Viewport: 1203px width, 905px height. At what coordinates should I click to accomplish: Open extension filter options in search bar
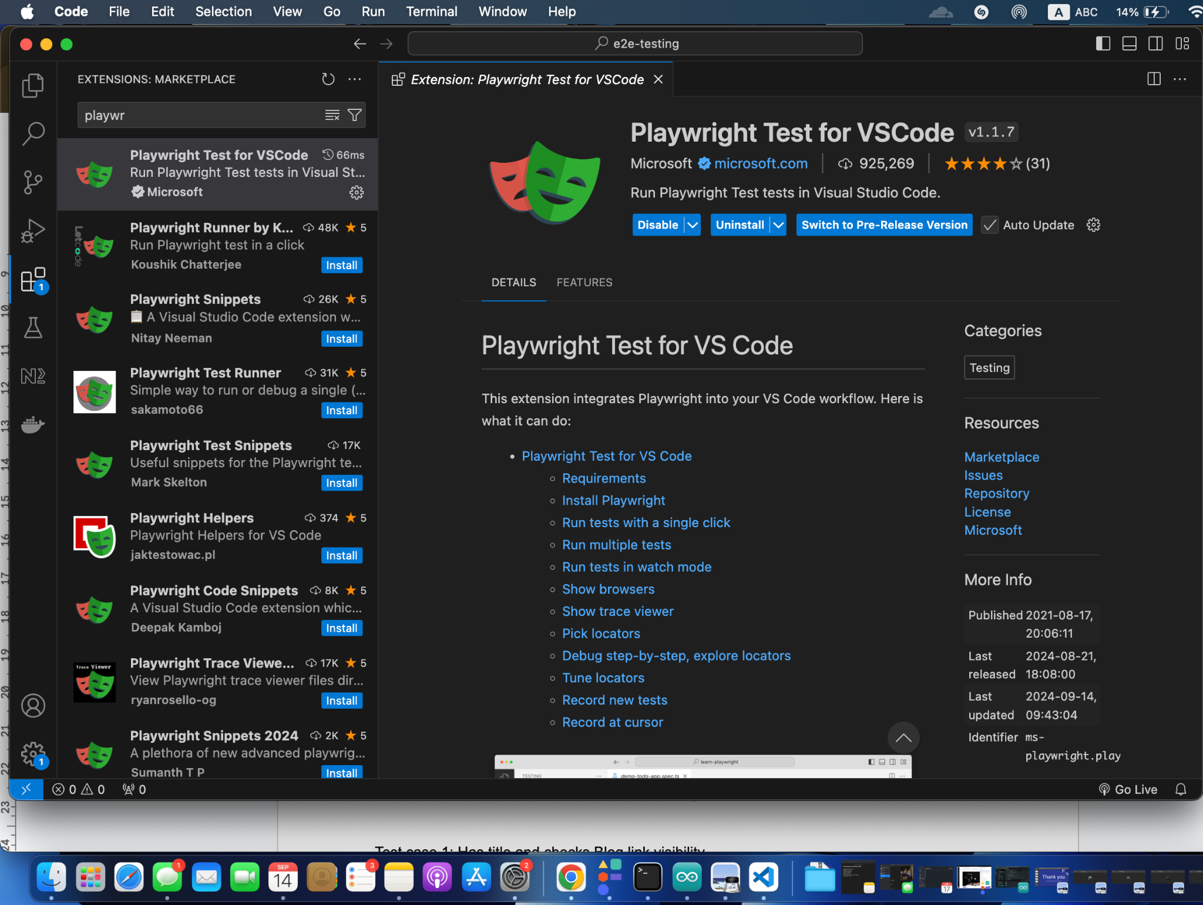[355, 115]
